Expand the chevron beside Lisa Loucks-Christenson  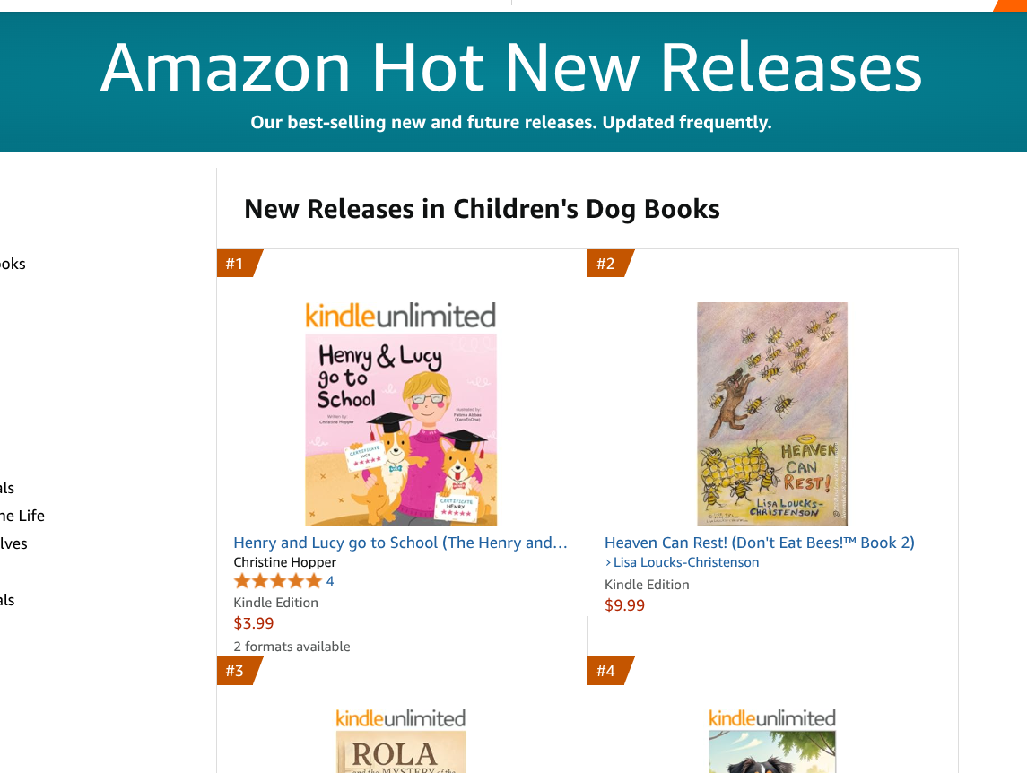[x=608, y=563]
